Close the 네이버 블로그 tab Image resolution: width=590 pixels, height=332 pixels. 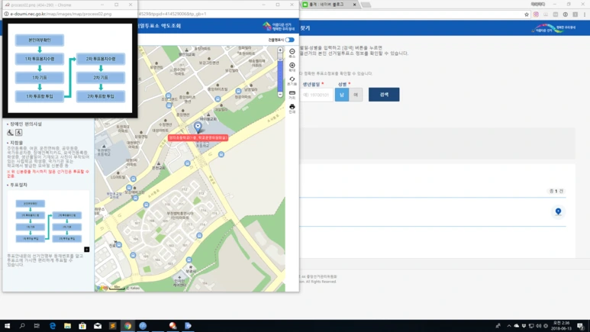click(x=354, y=5)
